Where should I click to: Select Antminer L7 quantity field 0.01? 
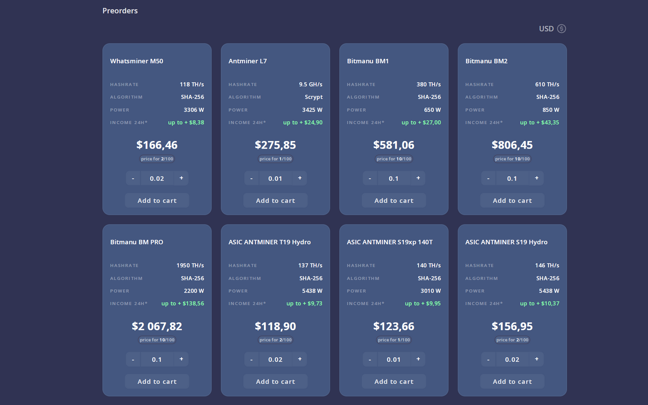(275, 178)
